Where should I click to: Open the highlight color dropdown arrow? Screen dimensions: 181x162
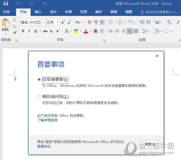[81, 31]
